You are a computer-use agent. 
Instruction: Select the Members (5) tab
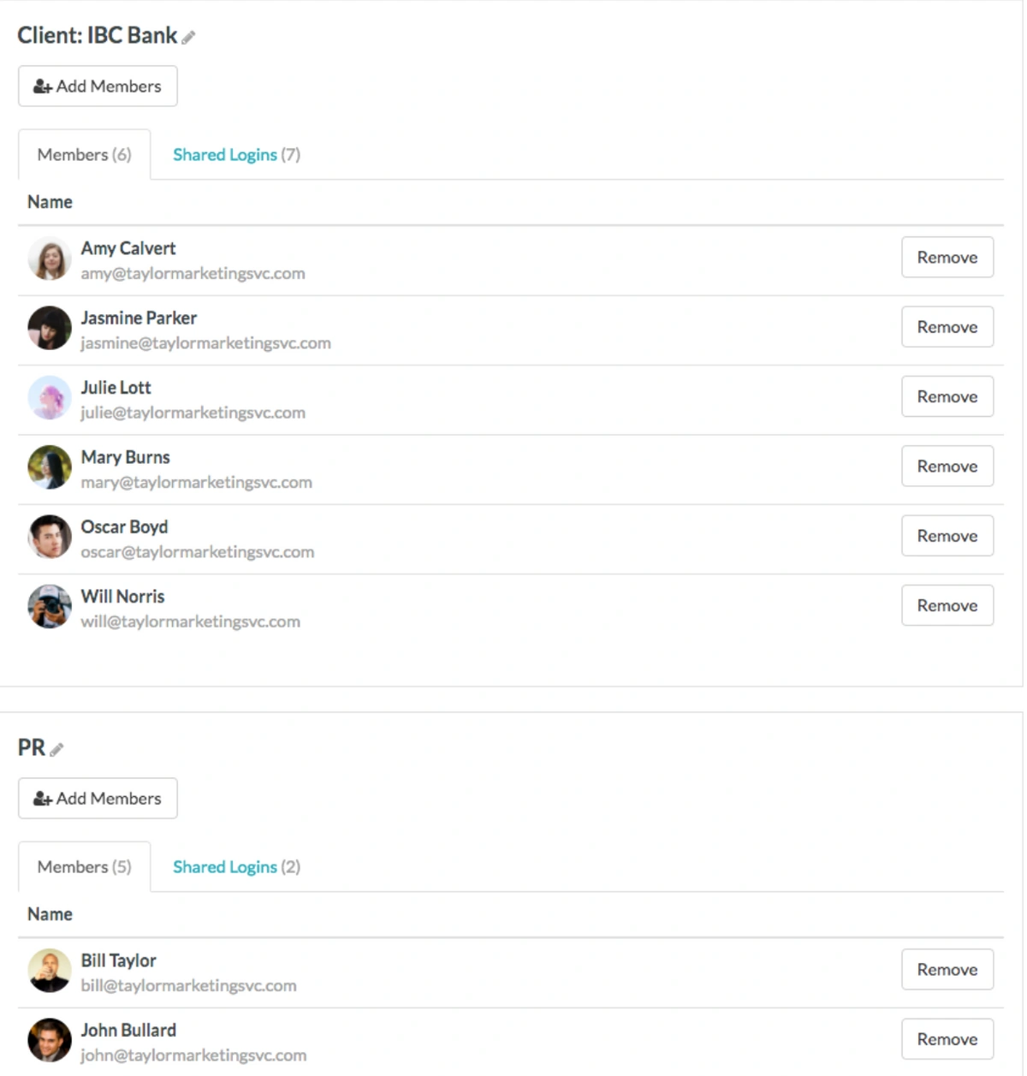pyautogui.click(x=84, y=867)
